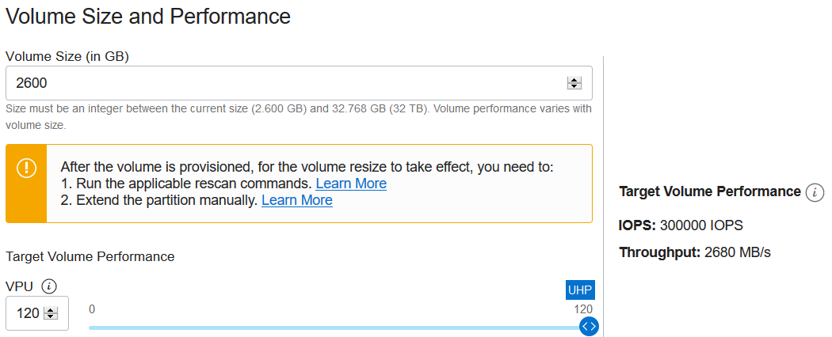
Task: Click the 0 label on VPU slider
Action: [92, 309]
